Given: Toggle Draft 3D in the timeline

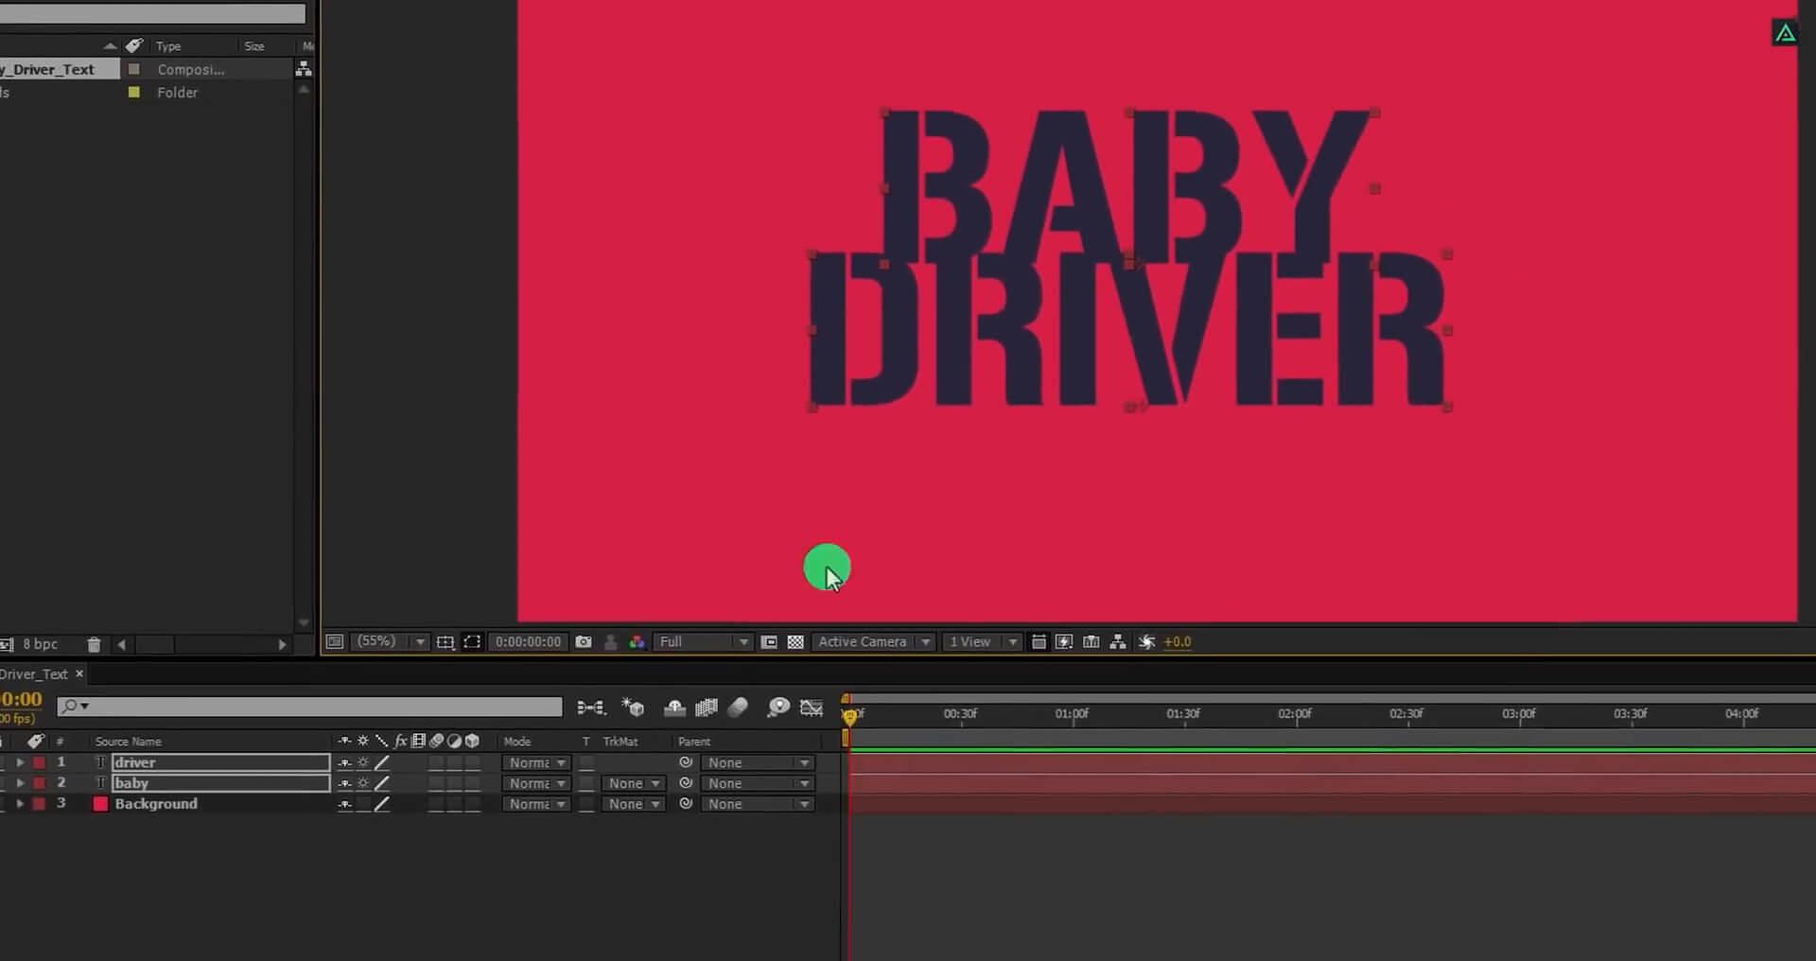Looking at the screenshot, I should 633,708.
